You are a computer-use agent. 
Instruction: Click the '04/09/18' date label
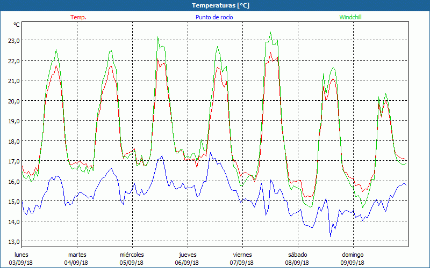pos(76,263)
